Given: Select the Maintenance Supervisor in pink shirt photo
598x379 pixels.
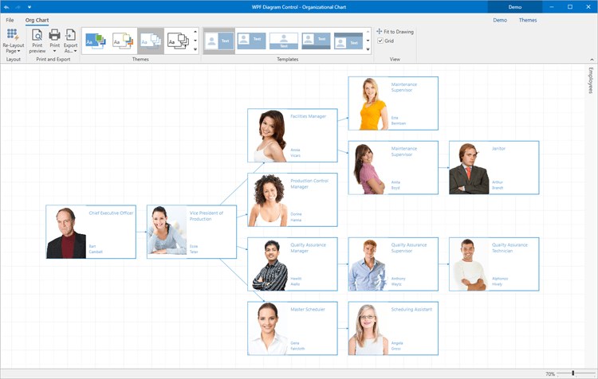Looking at the screenshot, I should click(369, 169).
